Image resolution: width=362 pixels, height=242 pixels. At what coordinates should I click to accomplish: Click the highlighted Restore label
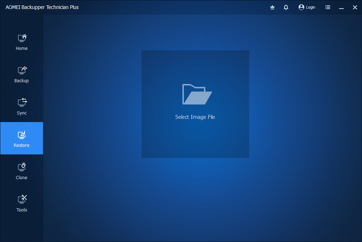(x=22, y=145)
